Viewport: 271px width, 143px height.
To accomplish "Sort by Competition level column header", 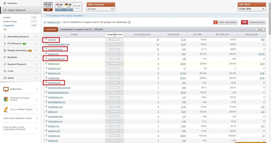I will (x=114, y=34).
